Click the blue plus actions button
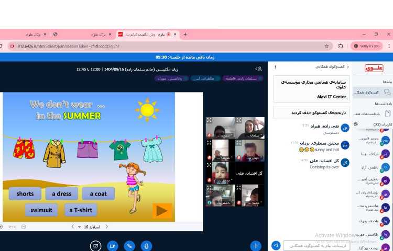Image resolution: width=393 pixels, height=251 pixels. click(255, 245)
